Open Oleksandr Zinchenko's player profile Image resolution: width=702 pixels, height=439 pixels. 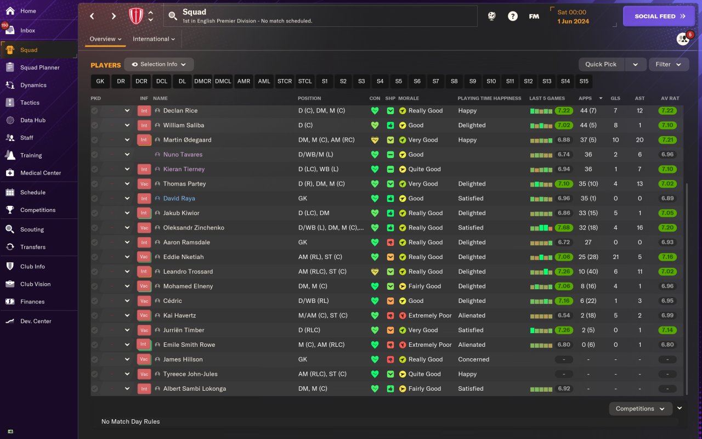[x=194, y=228]
